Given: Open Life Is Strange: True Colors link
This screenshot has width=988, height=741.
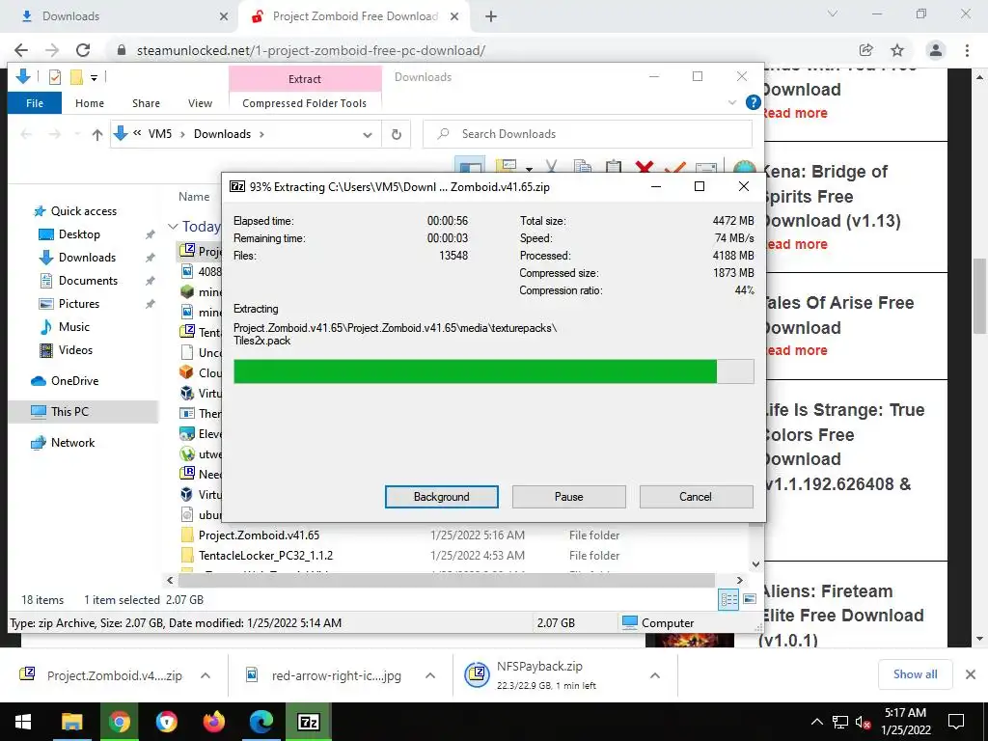Looking at the screenshot, I should click(843, 447).
